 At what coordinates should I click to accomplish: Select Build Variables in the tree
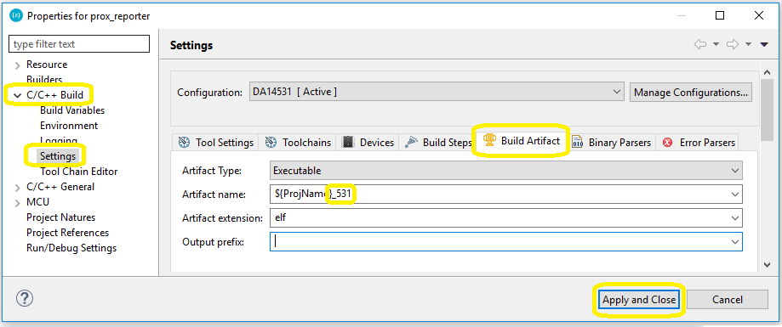72,110
